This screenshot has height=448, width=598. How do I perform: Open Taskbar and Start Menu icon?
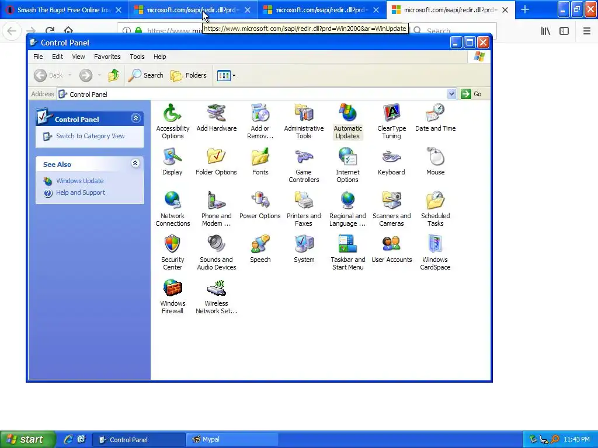click(x=347, y=253)
